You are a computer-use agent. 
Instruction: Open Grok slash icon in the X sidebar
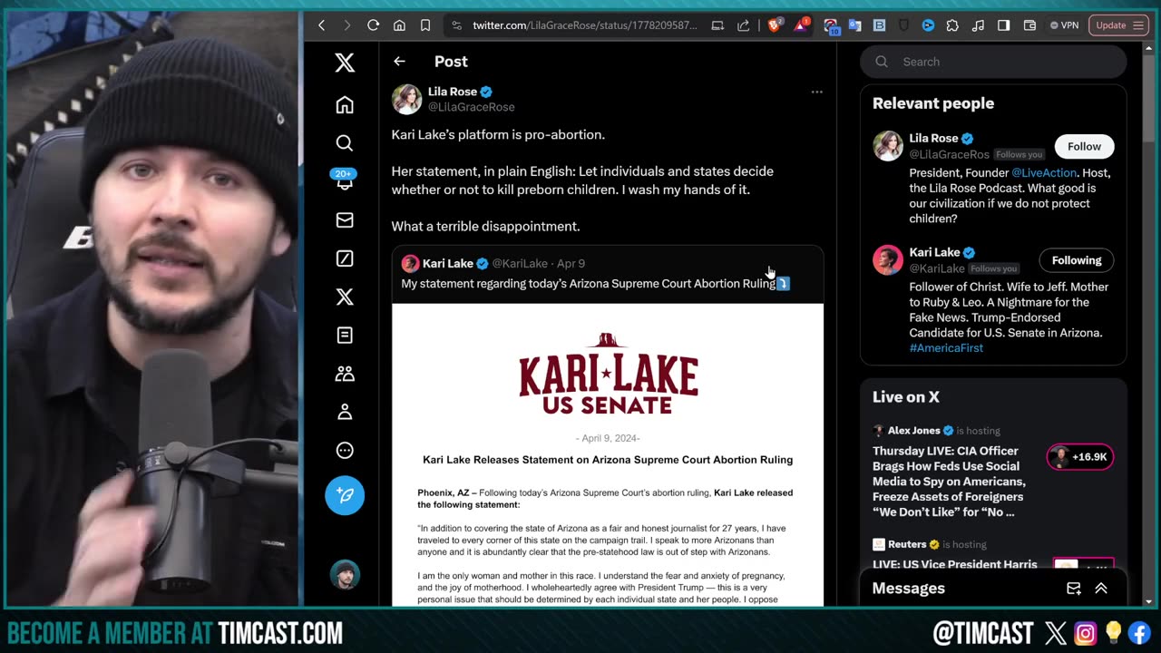(x=345, y=258)
